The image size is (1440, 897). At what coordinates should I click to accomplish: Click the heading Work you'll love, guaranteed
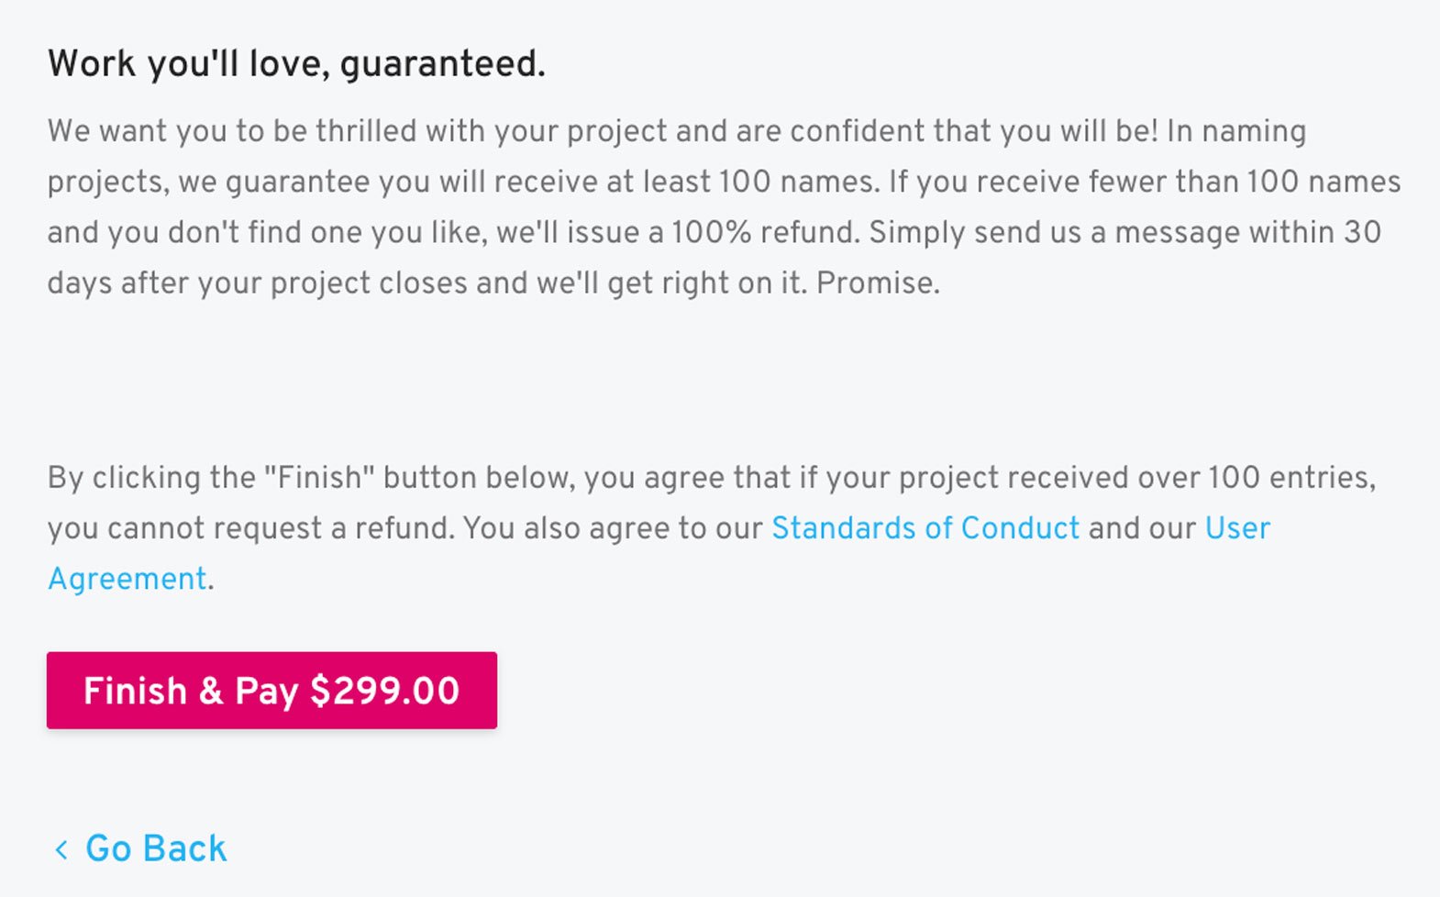(x=296, y=64)
